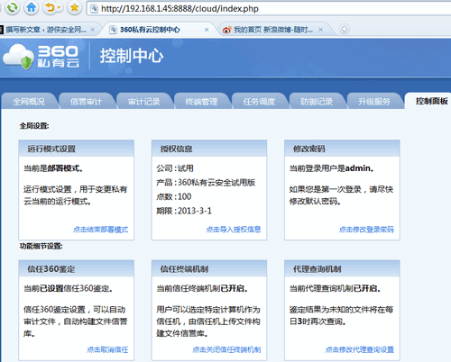Viewport: 451px width, 362px height.
Task: Open a new browser tab with the plus button
Action: [x=345, y=29]
